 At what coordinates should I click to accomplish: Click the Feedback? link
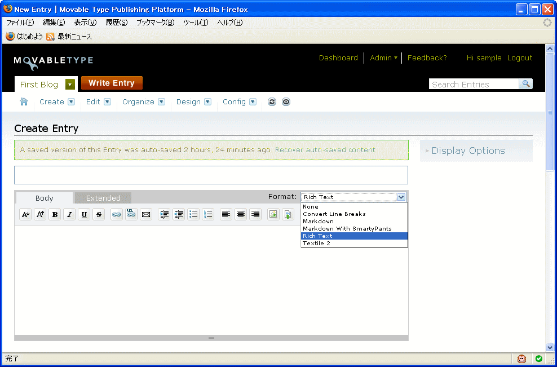coord(427,58)
